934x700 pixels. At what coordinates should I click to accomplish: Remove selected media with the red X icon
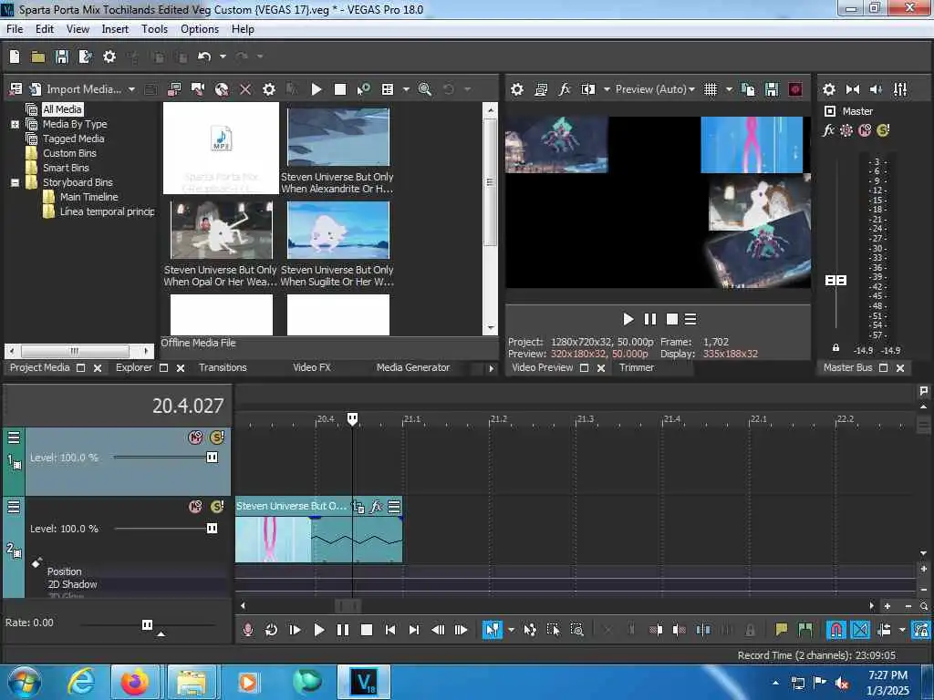[x=245, y=89]
